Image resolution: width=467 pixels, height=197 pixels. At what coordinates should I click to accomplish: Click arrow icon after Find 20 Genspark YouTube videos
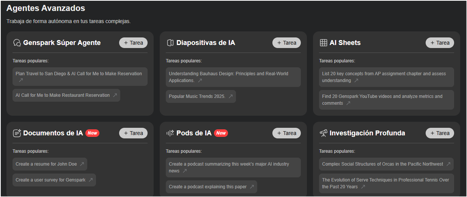coord(348,103)
